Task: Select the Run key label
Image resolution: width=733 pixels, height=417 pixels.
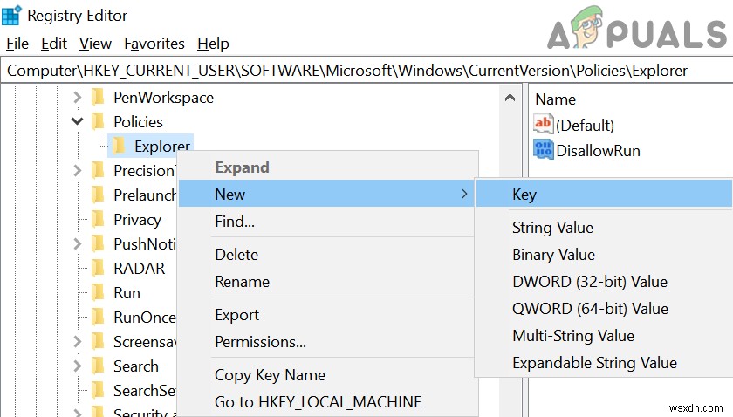Action: 127,293
